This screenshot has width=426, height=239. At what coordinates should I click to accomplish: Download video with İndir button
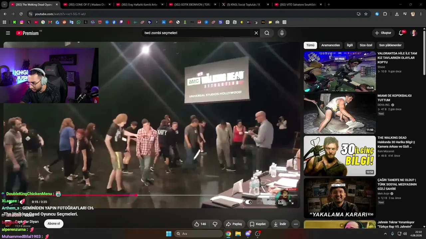280,224
